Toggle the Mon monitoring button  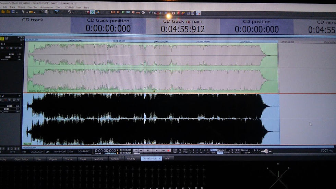[x=213, y=150]
